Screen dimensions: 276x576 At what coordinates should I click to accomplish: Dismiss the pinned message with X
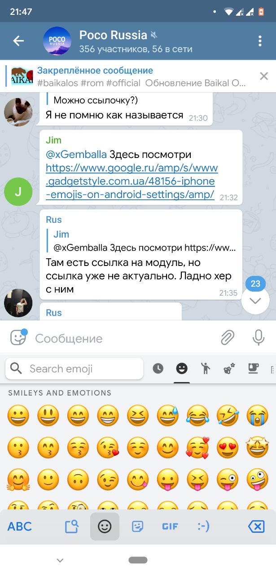264,76
